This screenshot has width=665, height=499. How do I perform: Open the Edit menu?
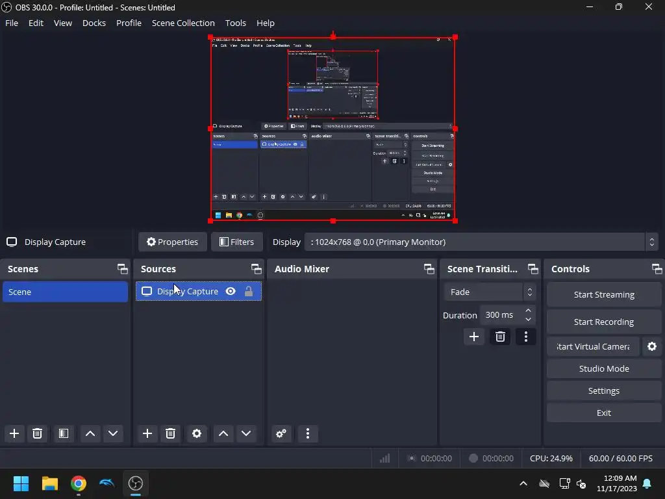[x=36, y=23]
